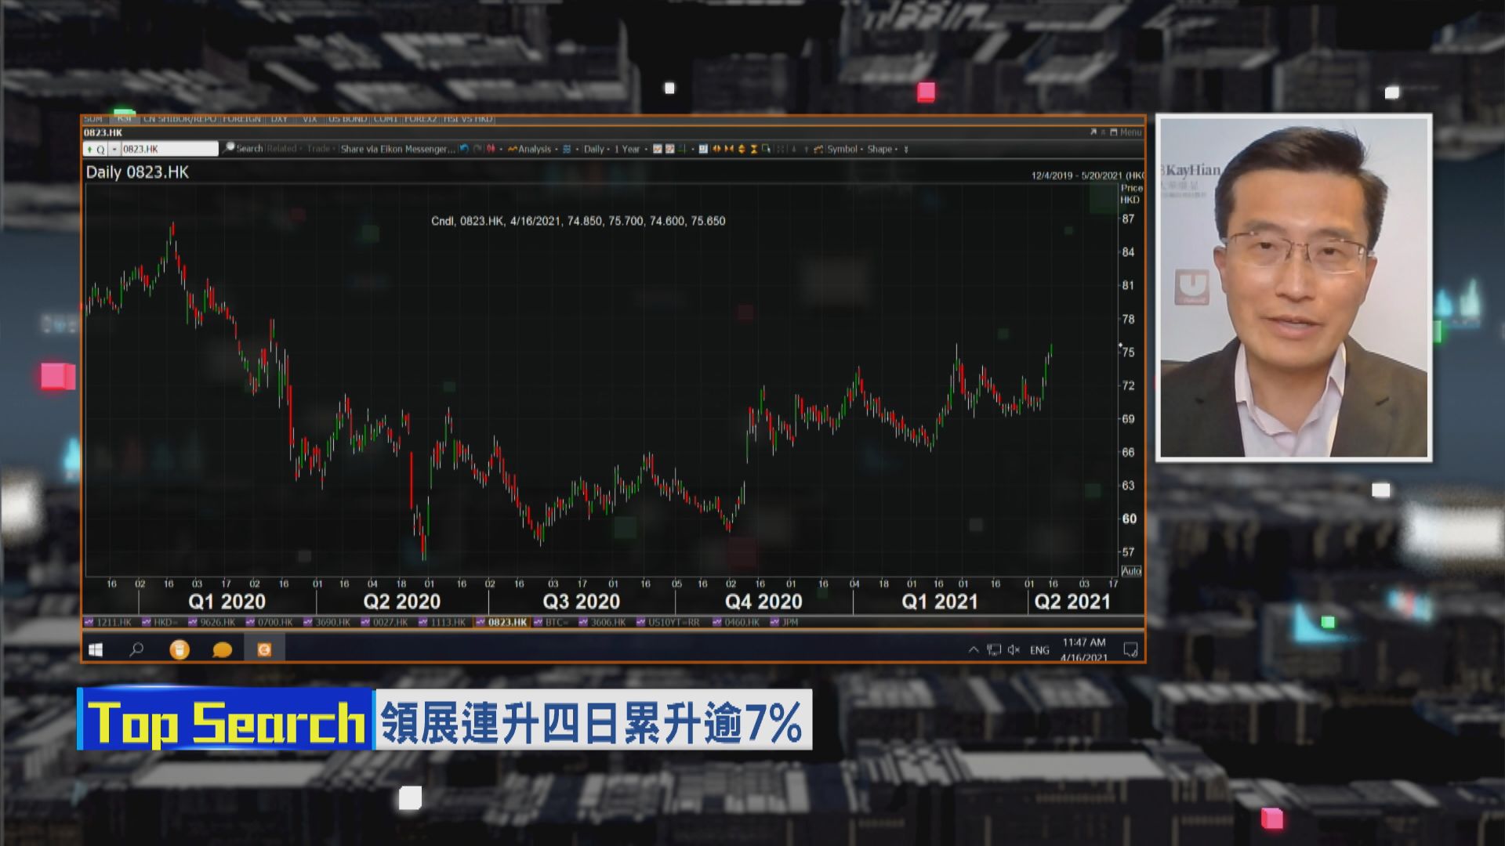This screenshot has width=1505, height=846.
Task: Mute system volume from the taskbar
Action: click(1016, 649)
